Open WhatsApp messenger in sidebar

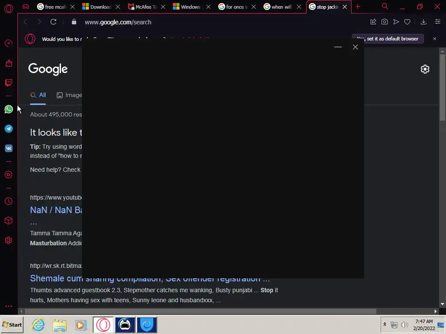click(9, 109)
